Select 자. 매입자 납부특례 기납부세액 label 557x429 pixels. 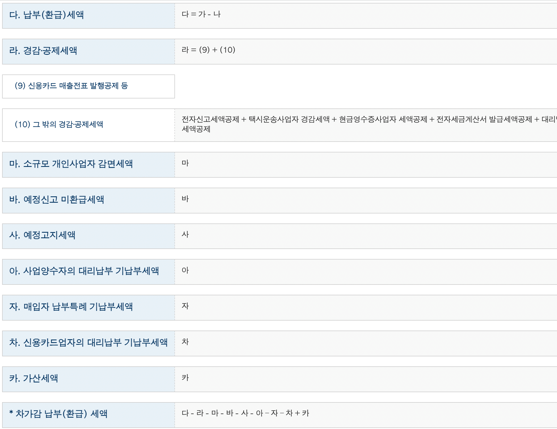pyautogui.click(x=71, y=307)
